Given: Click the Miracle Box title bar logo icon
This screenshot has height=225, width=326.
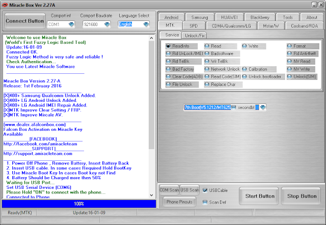Looking at the screenshot, I should [x=5, y=5].
